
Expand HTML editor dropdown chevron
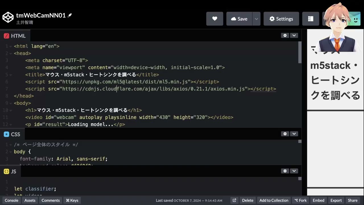[x=294, y=36]
